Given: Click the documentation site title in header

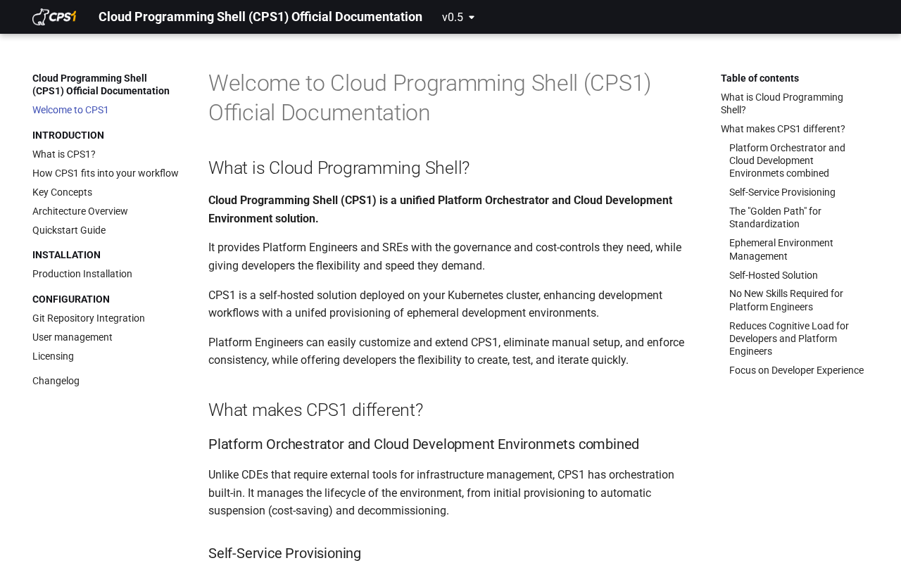Looking at the screenshot, I should 260,17.
